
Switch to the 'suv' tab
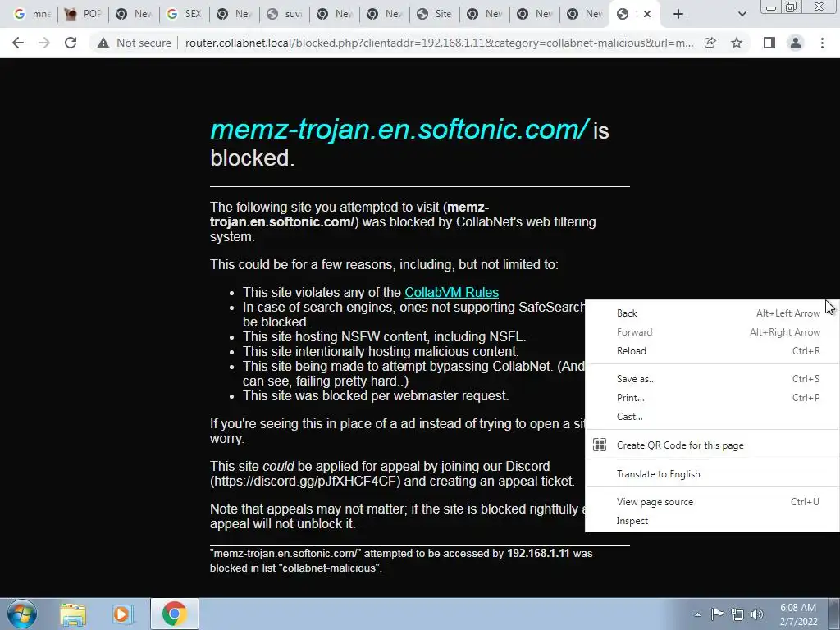285,14
